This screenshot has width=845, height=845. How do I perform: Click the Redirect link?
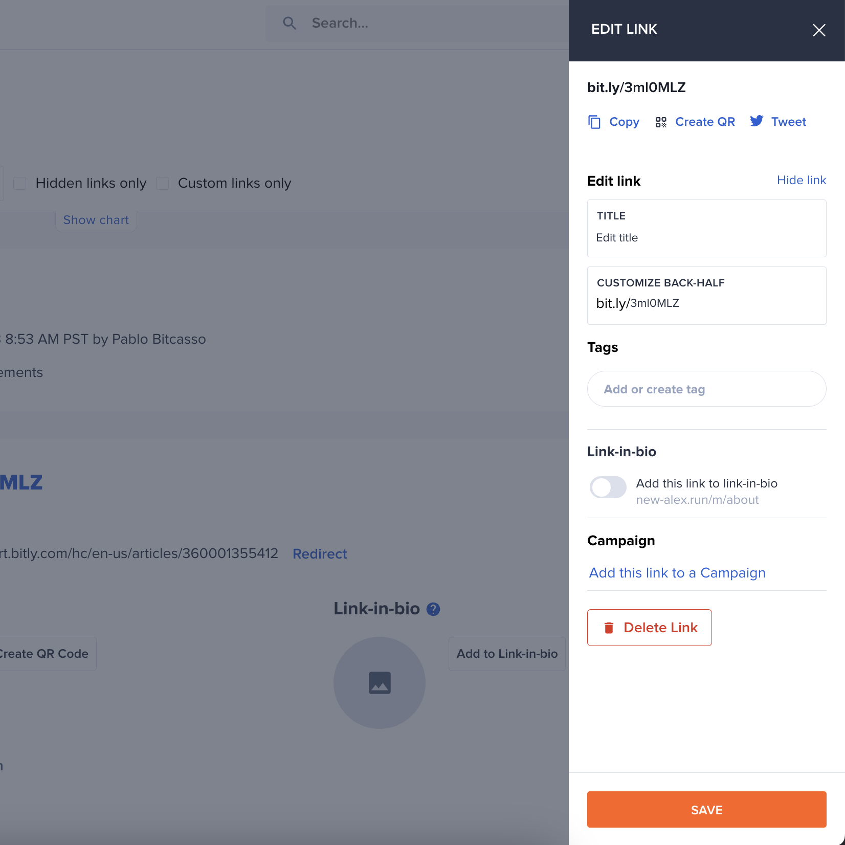320,554
